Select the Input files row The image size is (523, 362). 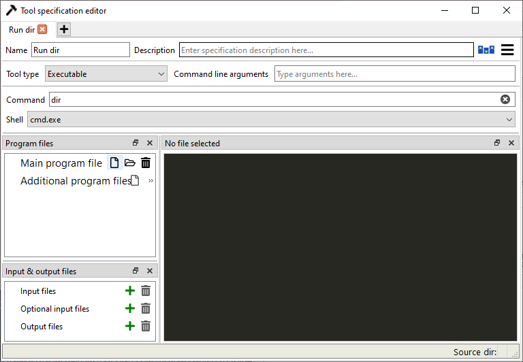(x=38, y=291)
